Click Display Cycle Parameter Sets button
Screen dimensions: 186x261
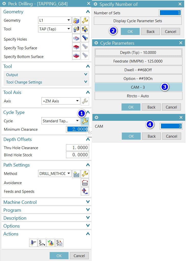pyautogui.click(x=138, y=21)
